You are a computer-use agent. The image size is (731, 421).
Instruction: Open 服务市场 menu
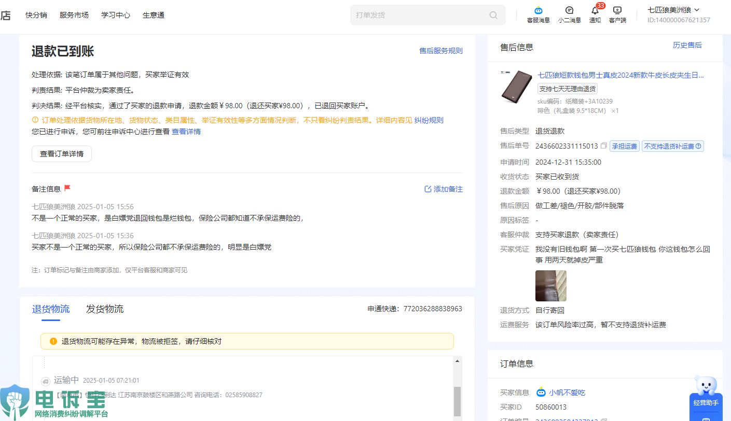pos(74,15)
